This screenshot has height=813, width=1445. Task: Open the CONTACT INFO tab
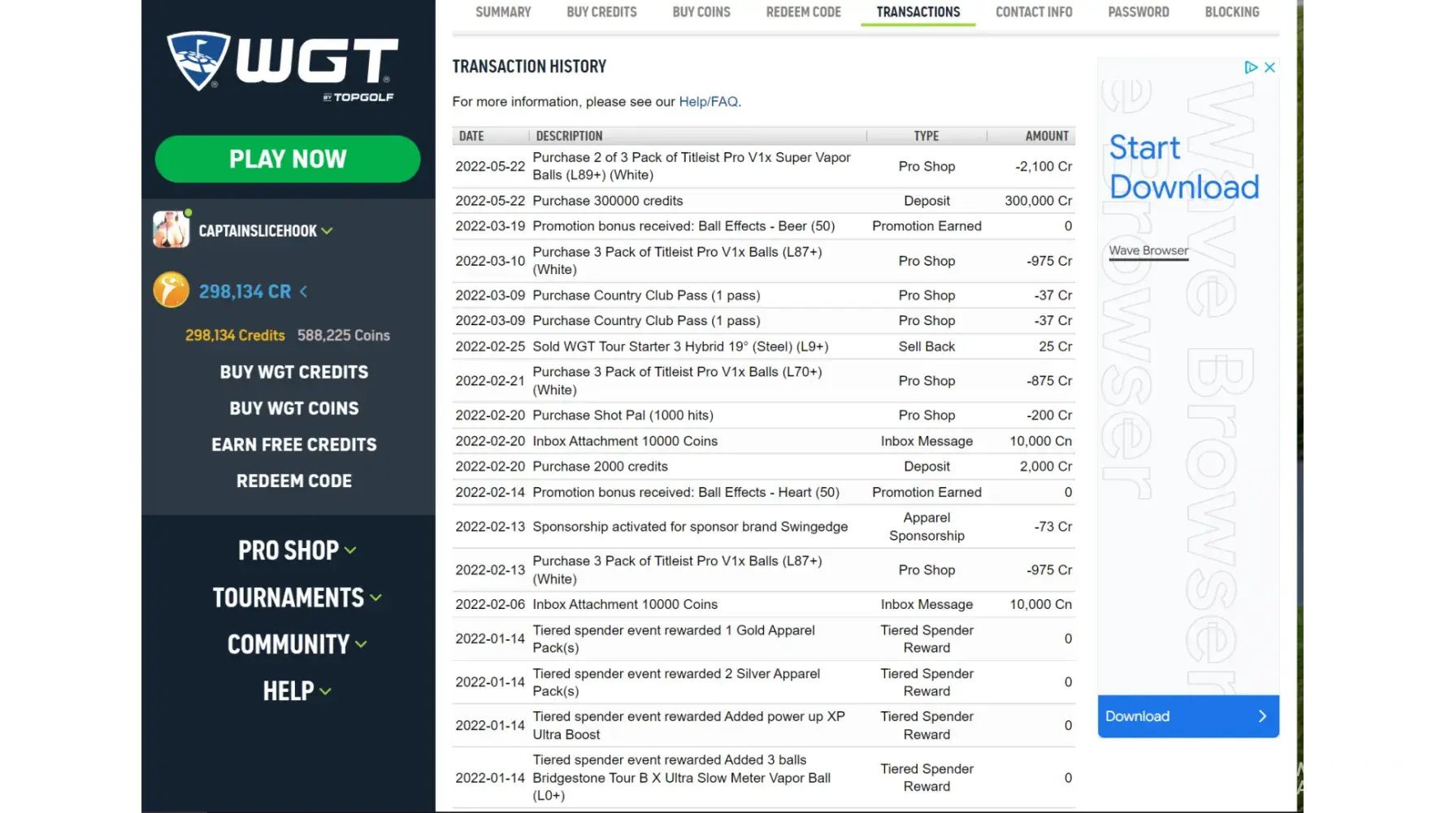pos(1034,12)
